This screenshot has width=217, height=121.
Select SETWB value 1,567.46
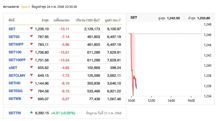coord(114,99)
